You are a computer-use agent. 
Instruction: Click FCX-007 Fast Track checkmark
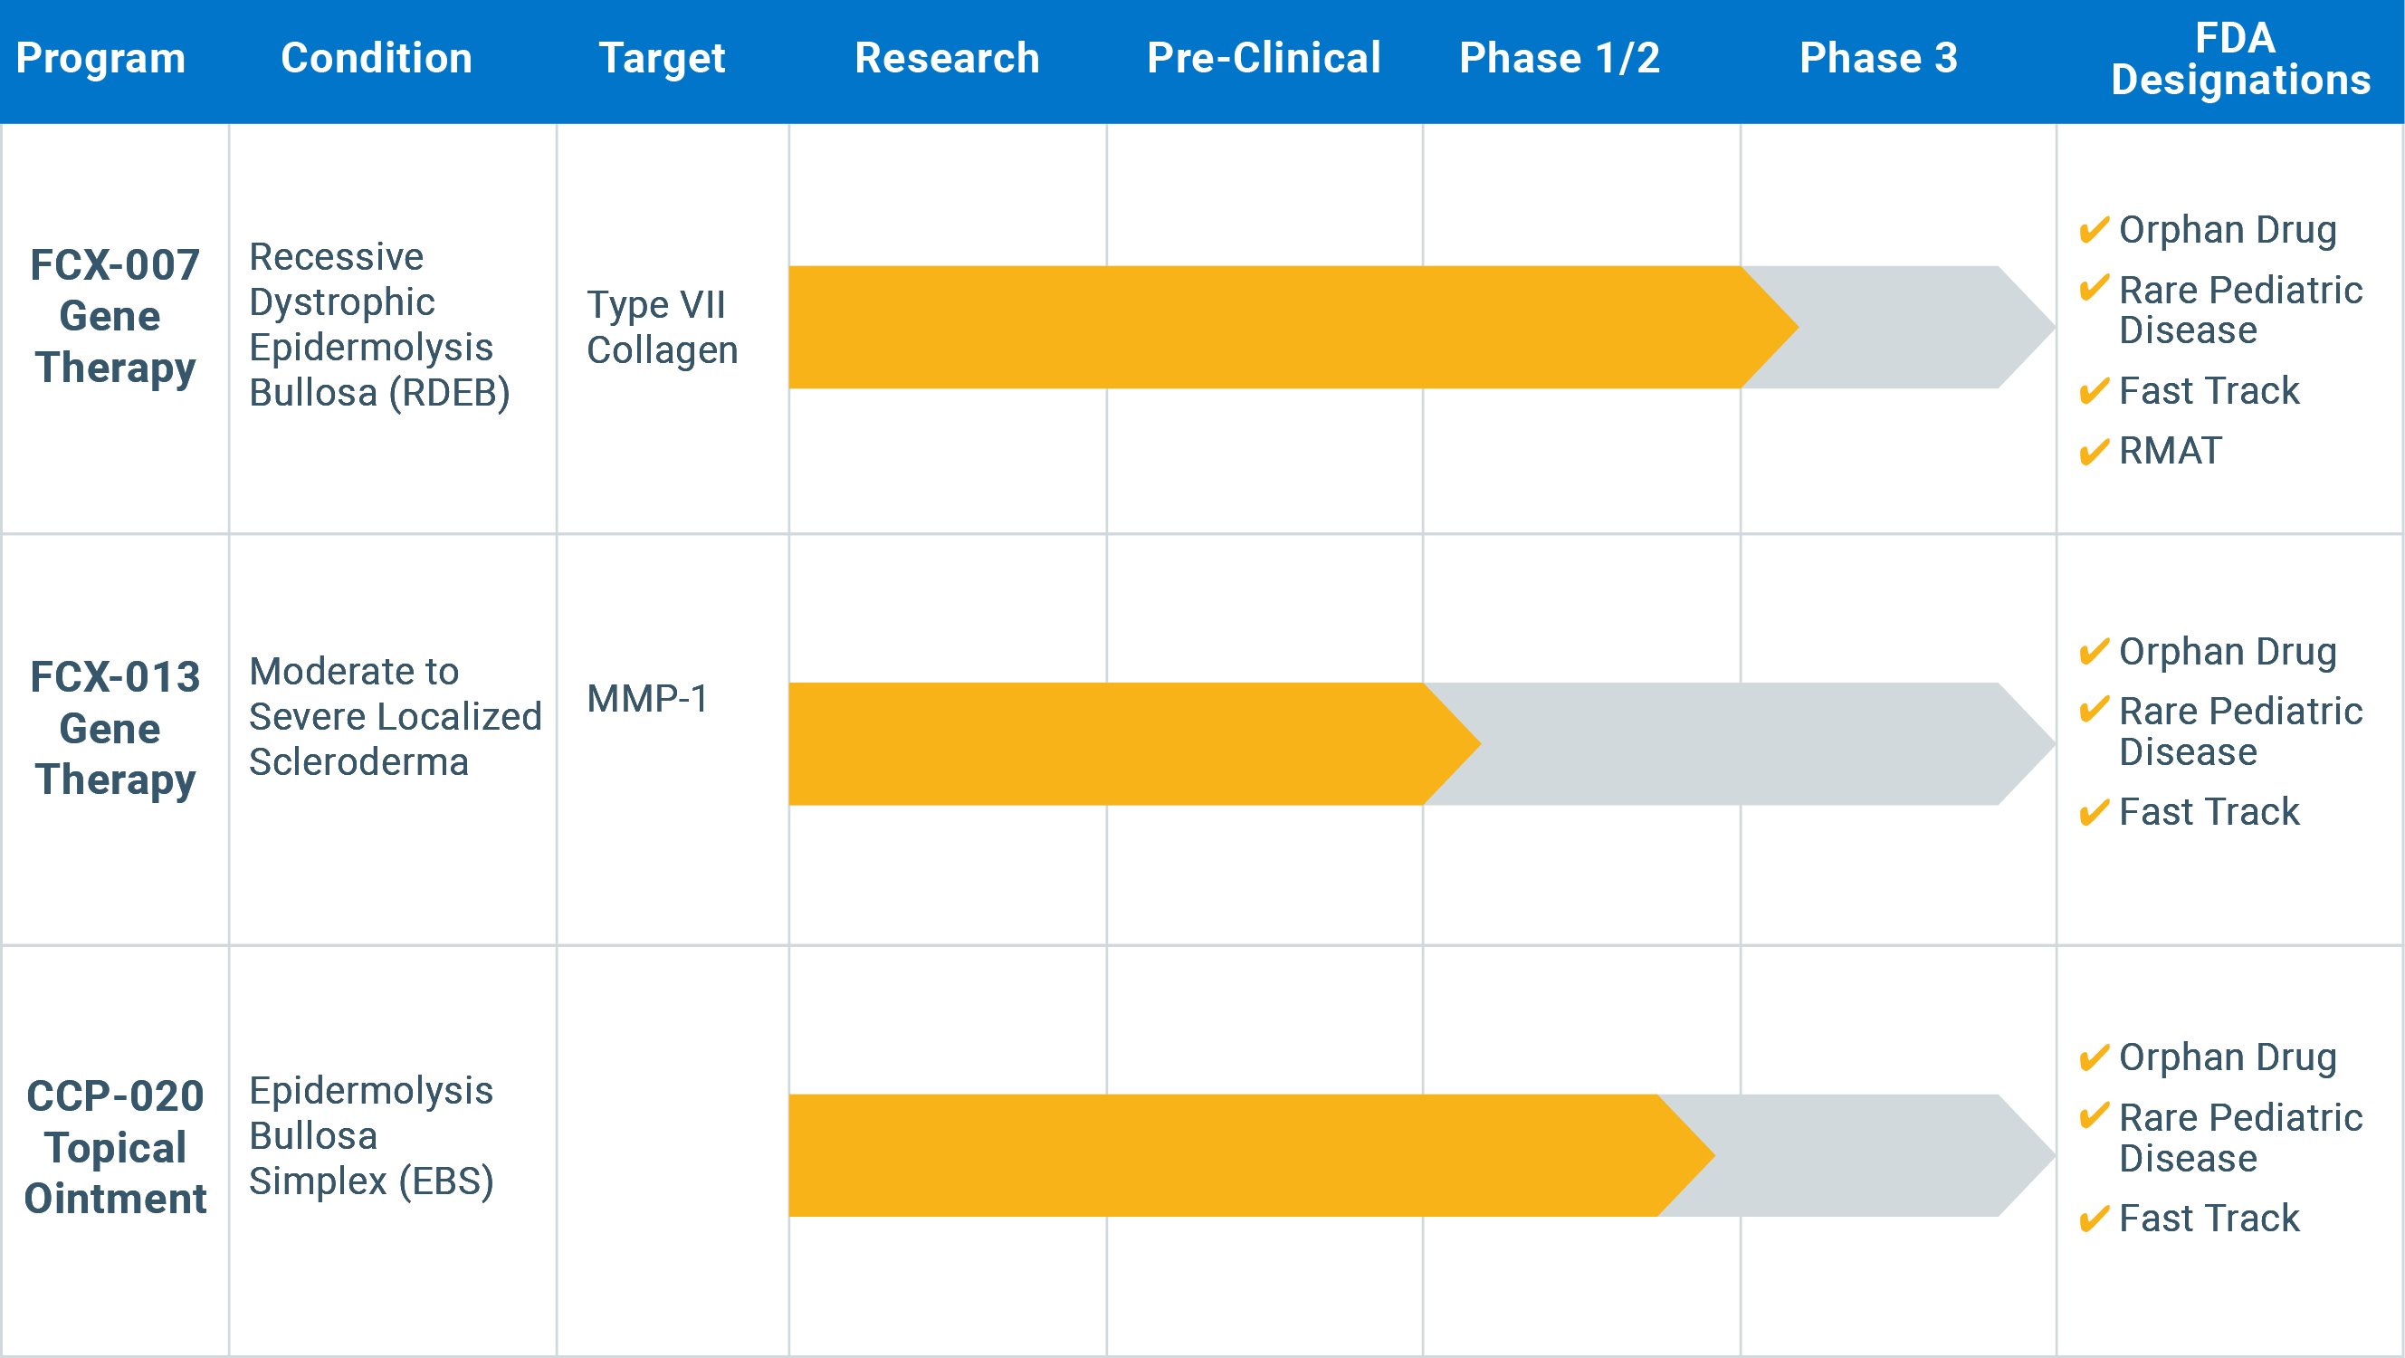pyautogui.click(x=2095, y=390)
